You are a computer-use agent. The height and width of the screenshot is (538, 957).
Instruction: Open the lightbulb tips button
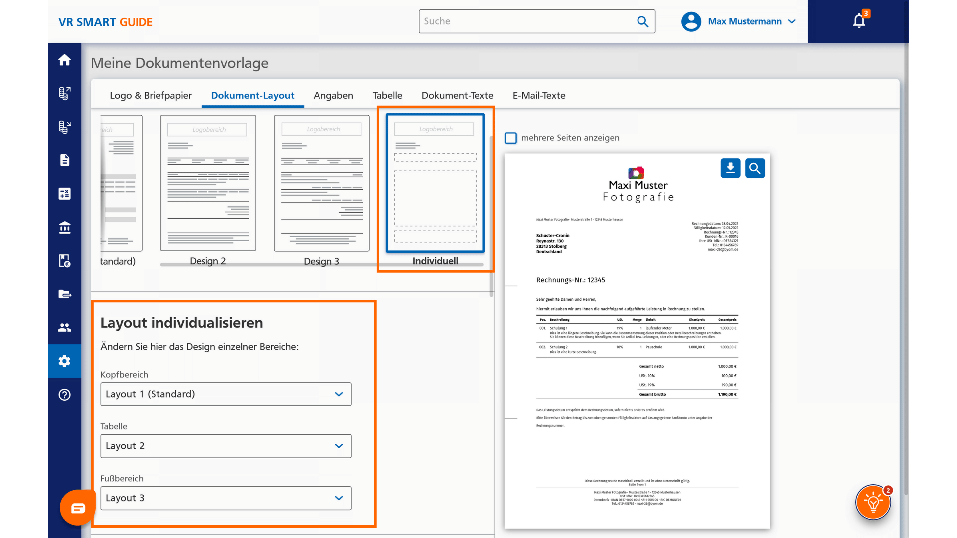click(873, 502)
